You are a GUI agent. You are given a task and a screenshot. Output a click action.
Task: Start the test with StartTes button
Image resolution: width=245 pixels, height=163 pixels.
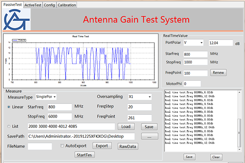[x=85, y=154]
